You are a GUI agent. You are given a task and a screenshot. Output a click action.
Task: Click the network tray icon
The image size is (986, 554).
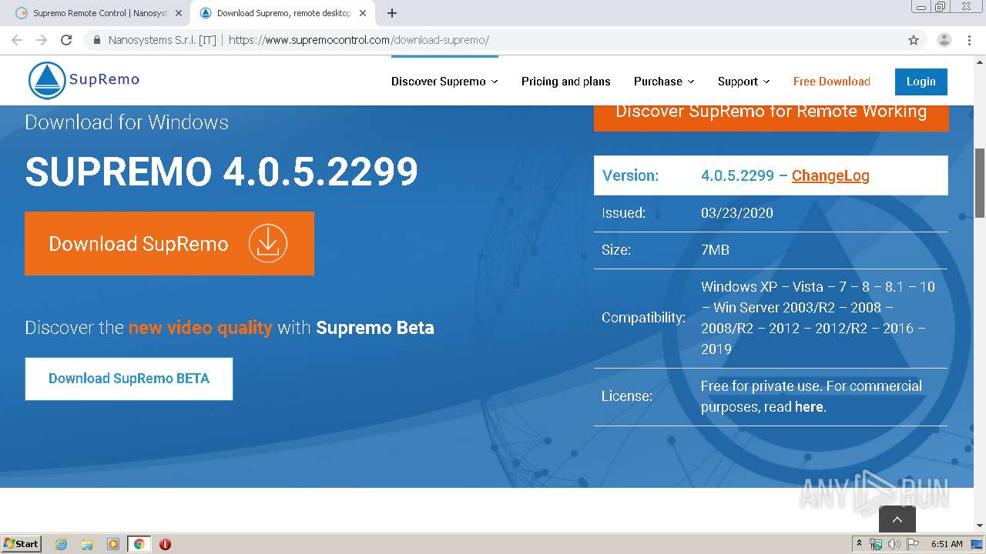[x=876, y=544]
